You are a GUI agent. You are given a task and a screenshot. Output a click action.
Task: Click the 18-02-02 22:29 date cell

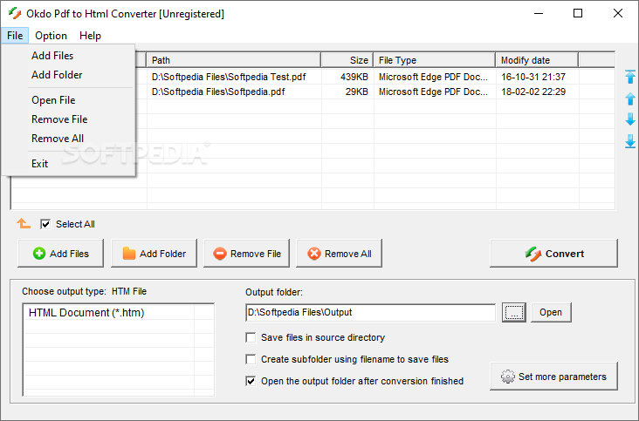point(533,92)
